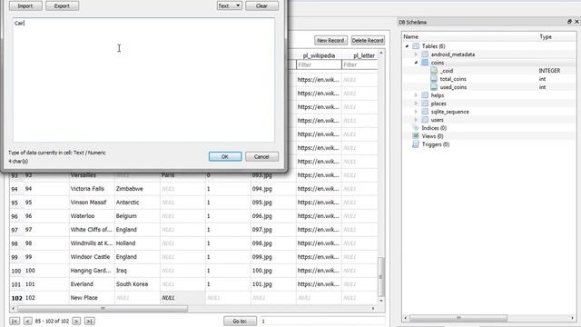The width and height of the screenshot is (581, 327).
Task: Select row header 102
Action: pos(16,298)
